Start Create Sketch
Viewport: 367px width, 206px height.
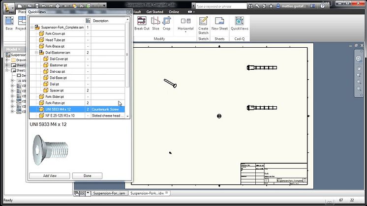203,25
